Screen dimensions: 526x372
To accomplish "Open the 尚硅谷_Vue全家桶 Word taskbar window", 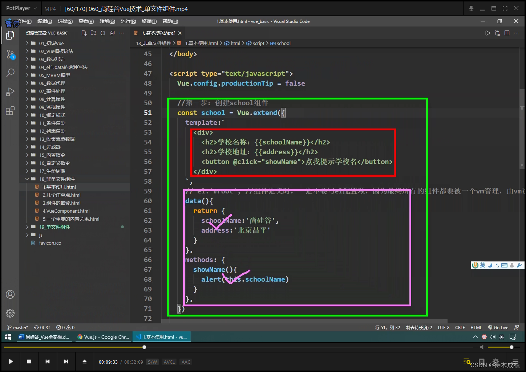I will pos(44,337).
